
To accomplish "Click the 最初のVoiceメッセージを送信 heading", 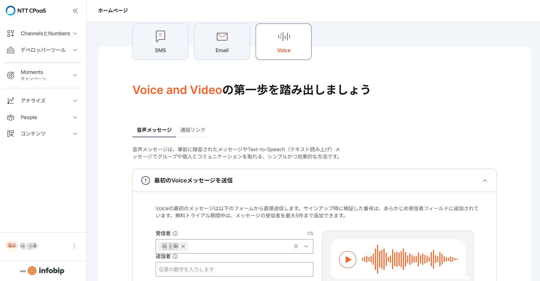I will coord(193,180).
